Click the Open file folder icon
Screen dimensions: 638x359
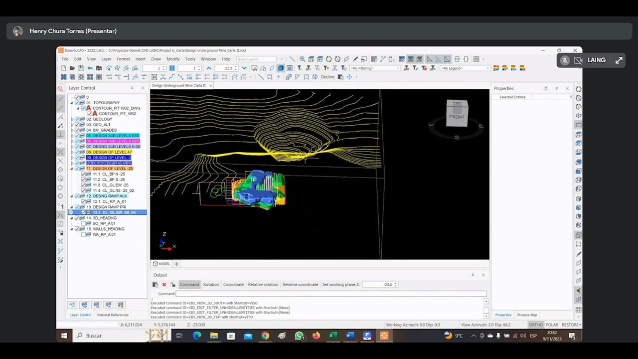[x=72, y=68]
